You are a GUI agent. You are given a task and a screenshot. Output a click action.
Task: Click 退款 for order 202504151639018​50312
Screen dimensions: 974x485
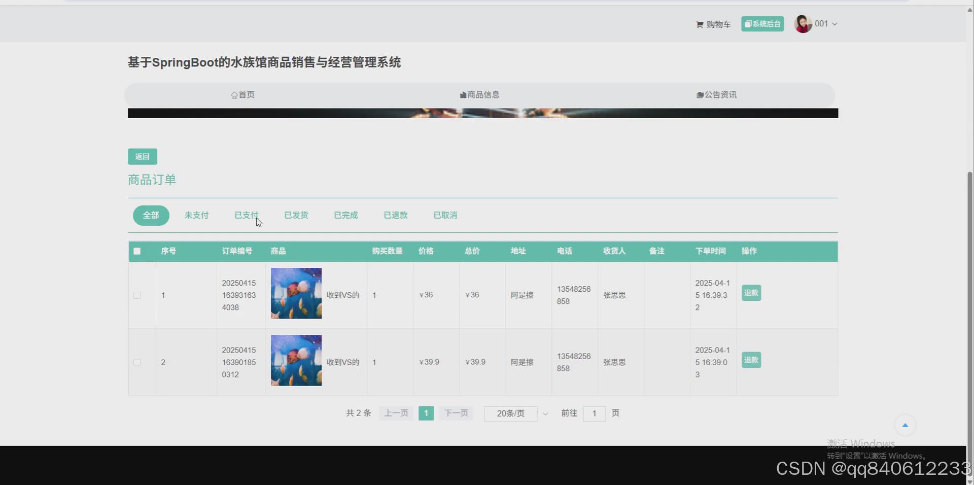click(x=751, y=360)
